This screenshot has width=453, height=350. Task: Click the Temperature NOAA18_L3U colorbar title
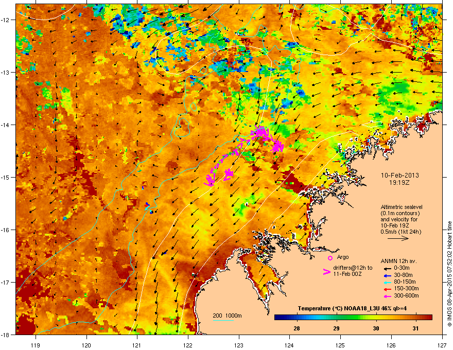pos(352,308)
